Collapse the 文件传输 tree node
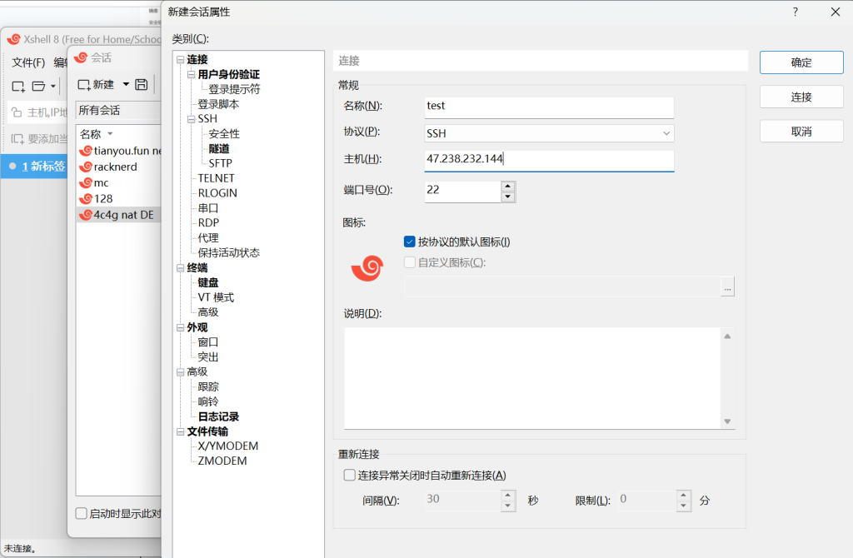The image size is (853, 558). point(180,431)
